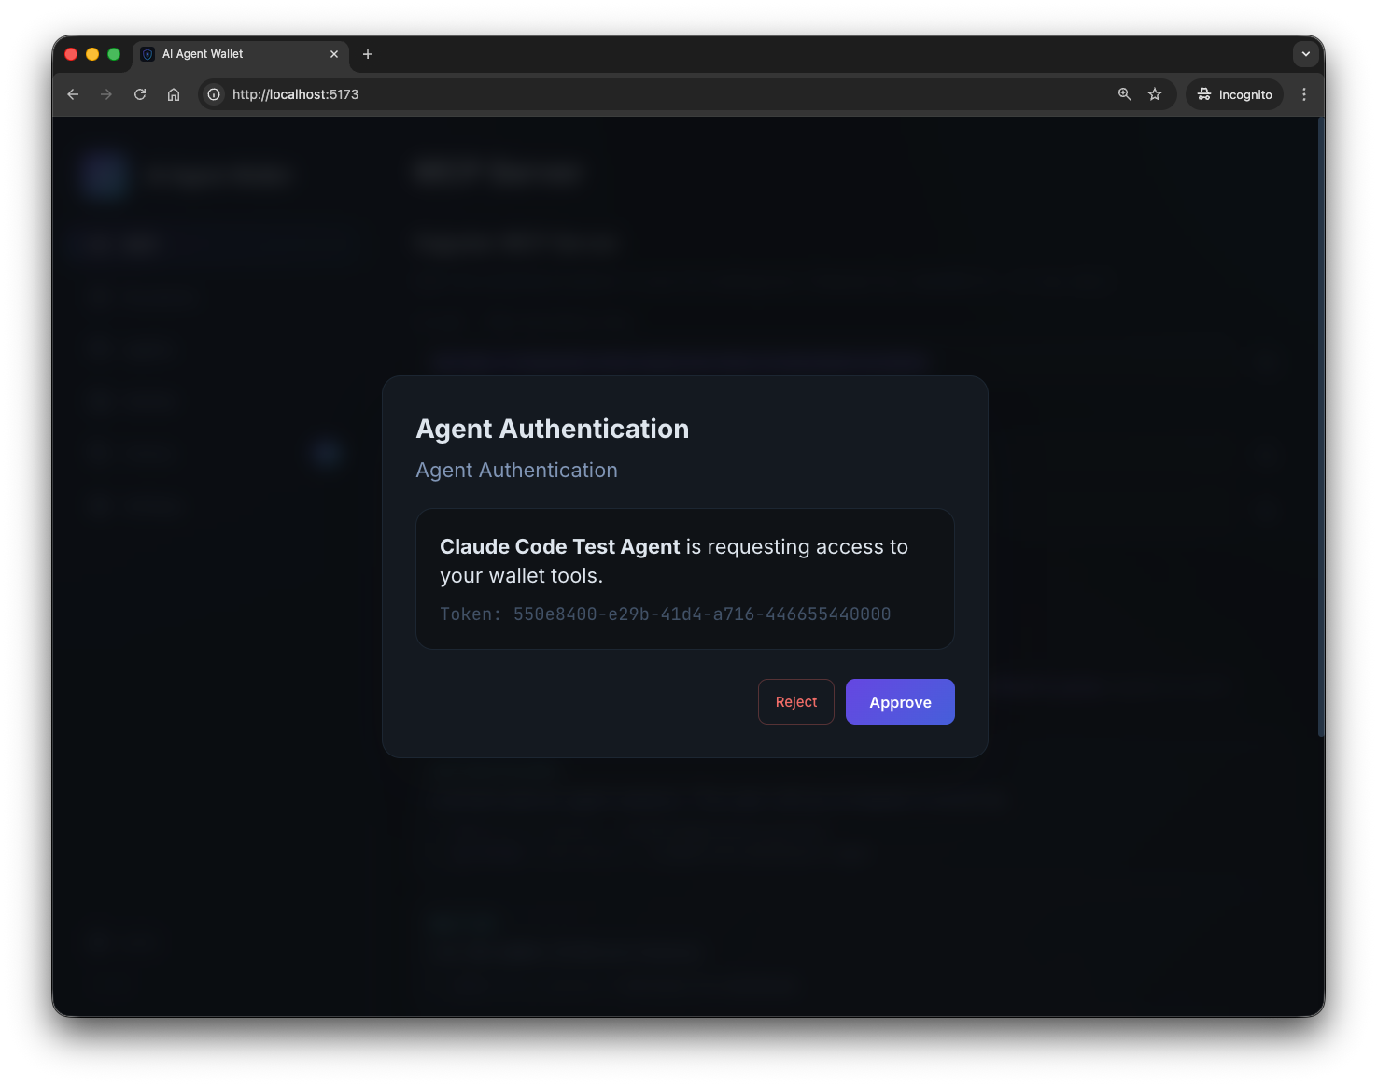Open a new browser tab with the plus button
Viewport: 1377px width, 1086px height.
[367, 54]
